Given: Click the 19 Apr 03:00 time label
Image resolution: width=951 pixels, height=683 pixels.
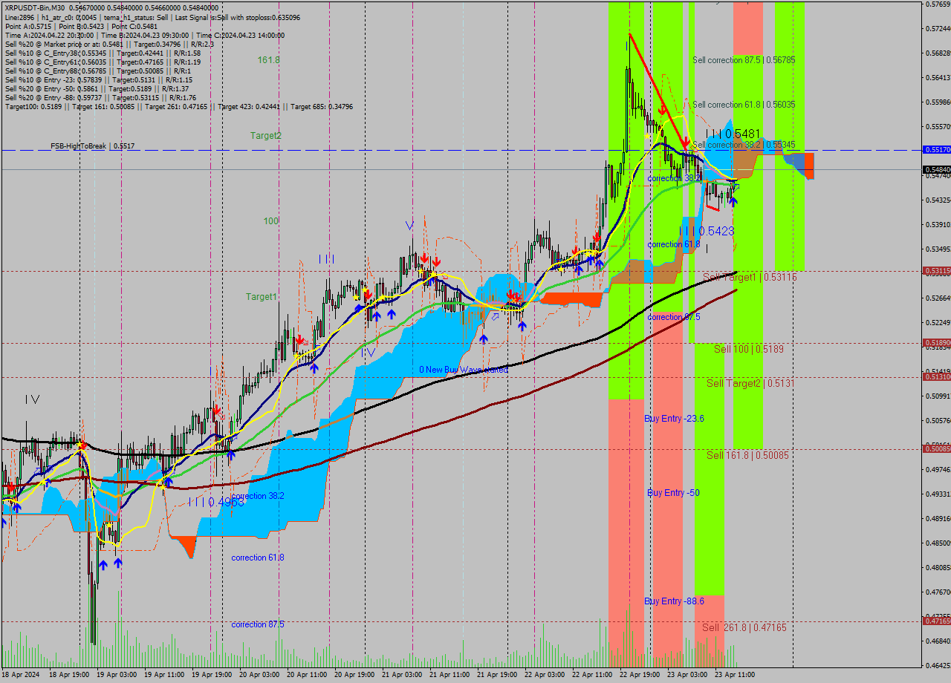Looking at the screenshot, I should point(117,675).
